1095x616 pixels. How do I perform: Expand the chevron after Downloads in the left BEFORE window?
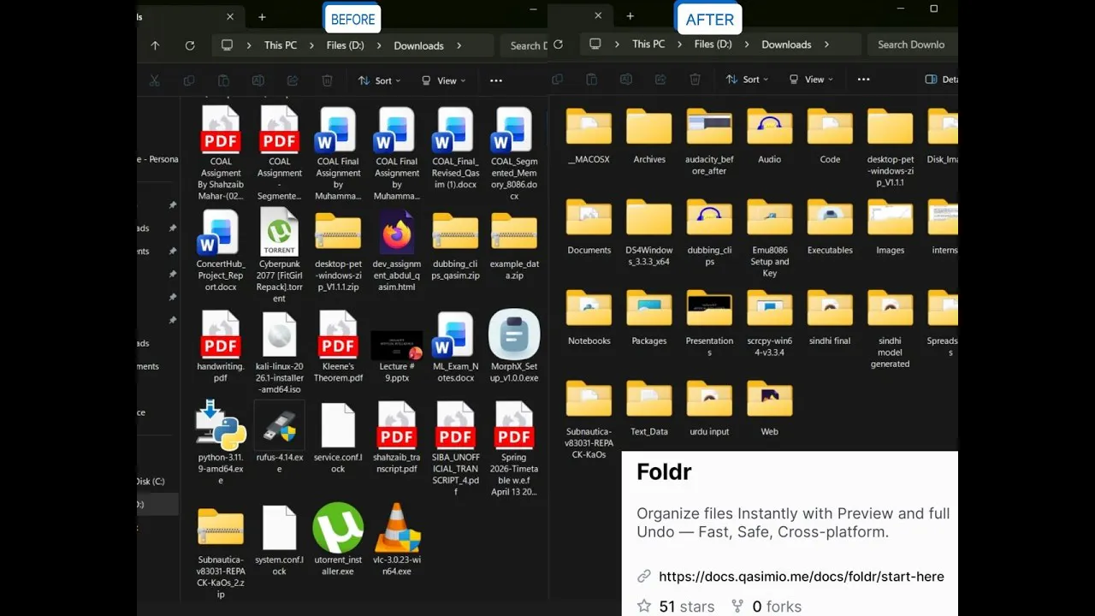coord(459,45)
